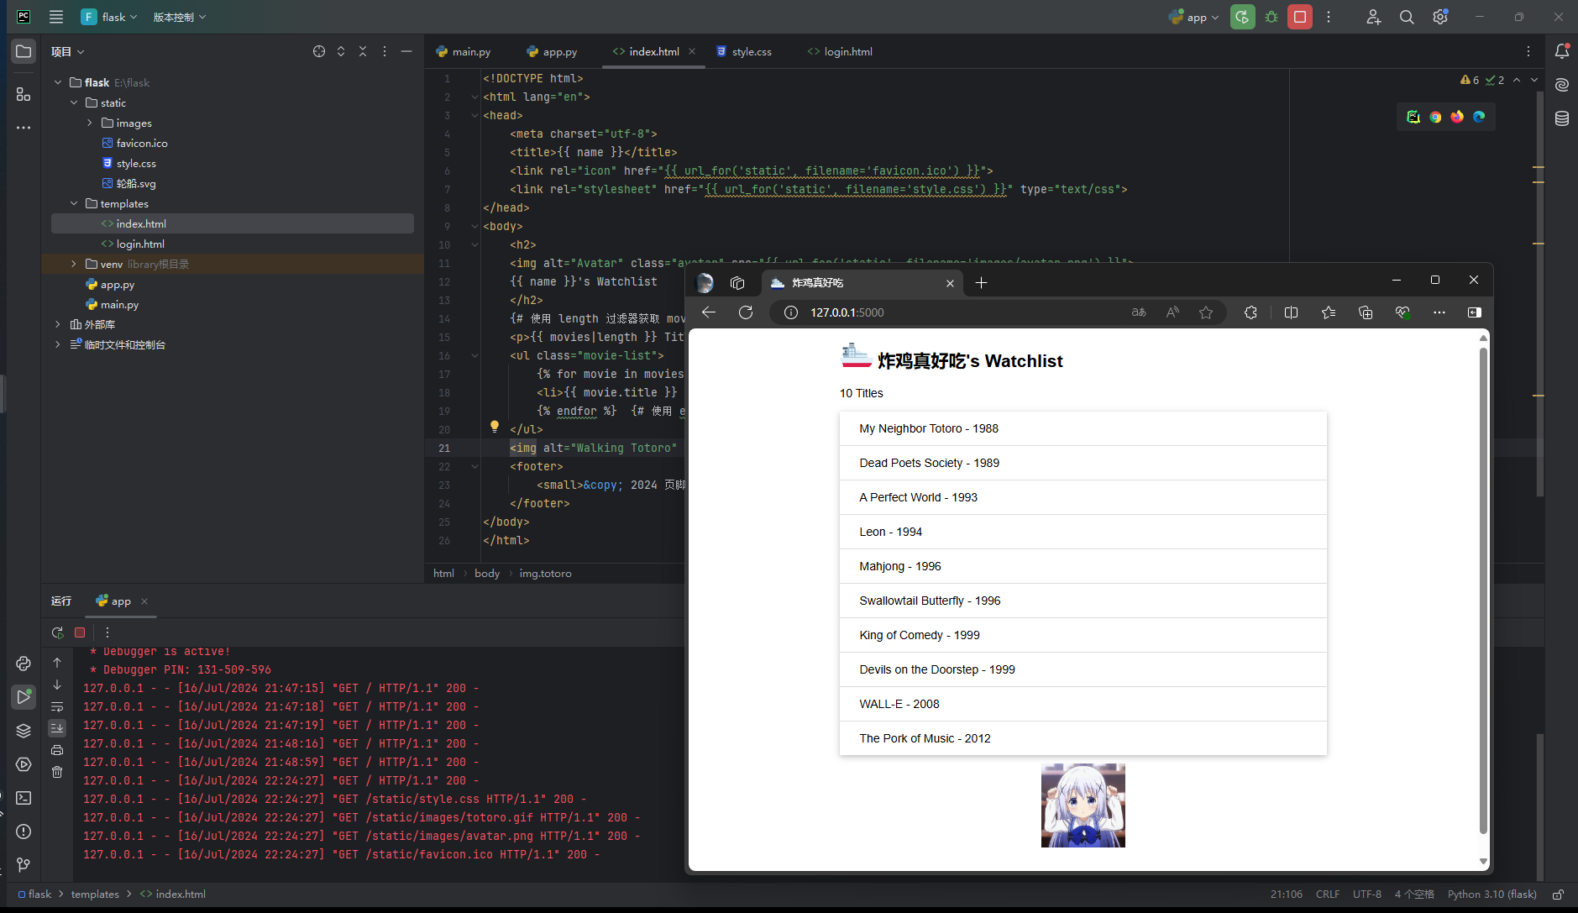This screenshot has height=913, width=1578.
Task: Toggle scroll to end in console
Action: (57, 727)
